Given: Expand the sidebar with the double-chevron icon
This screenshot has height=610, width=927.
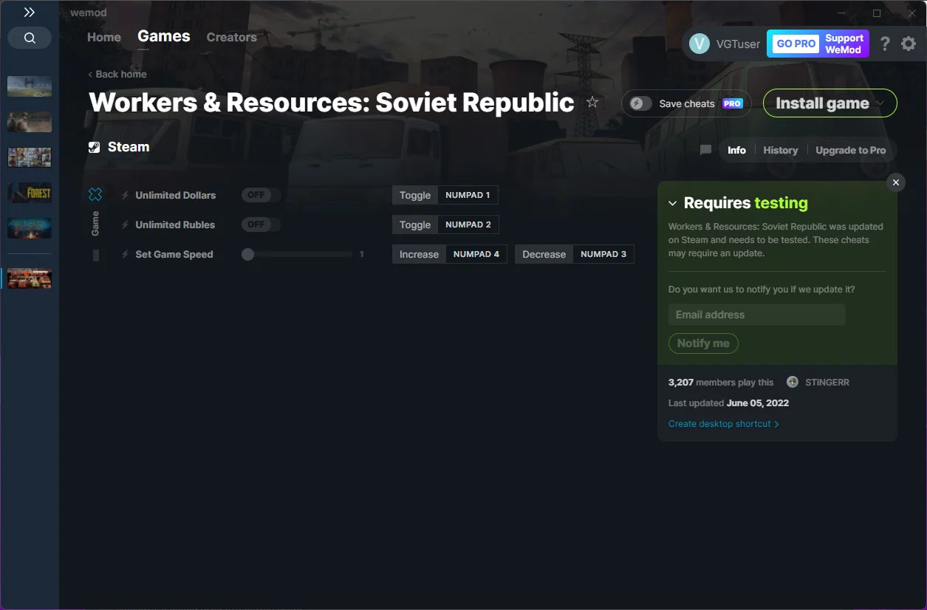Looking at the screenshot, I should (30, 13).
